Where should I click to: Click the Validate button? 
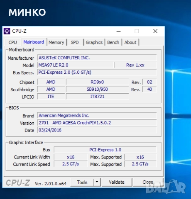click(117, 182)
